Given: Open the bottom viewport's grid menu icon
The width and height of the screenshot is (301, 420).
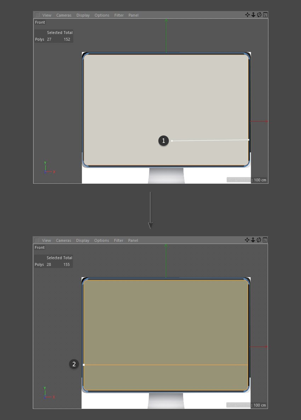Looking at the screenshot, I should click(x=37, y=240).
